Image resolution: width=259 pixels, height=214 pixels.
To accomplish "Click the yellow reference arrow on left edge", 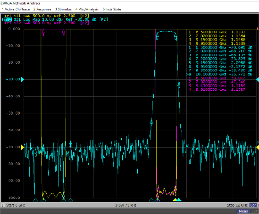I will [22, 147].
